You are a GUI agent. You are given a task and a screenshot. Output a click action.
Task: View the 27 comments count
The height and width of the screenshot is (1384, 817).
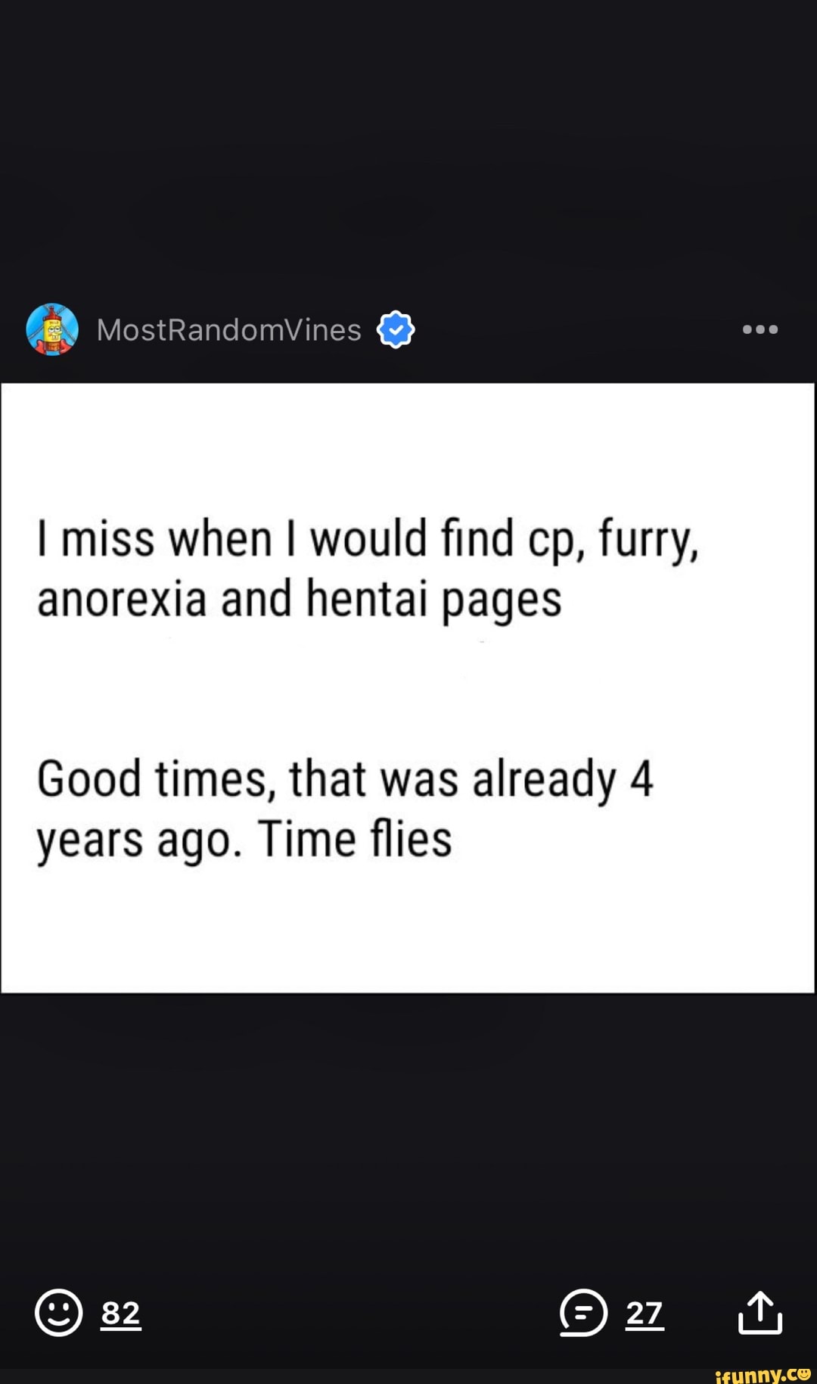[645, 1313]
